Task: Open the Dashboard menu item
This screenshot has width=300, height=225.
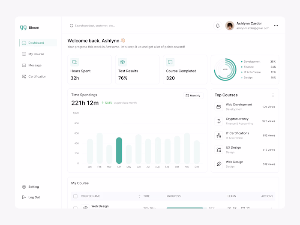Action: pos(38,43)
